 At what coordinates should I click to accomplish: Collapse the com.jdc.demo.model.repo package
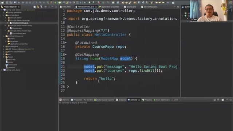point(6,31)
